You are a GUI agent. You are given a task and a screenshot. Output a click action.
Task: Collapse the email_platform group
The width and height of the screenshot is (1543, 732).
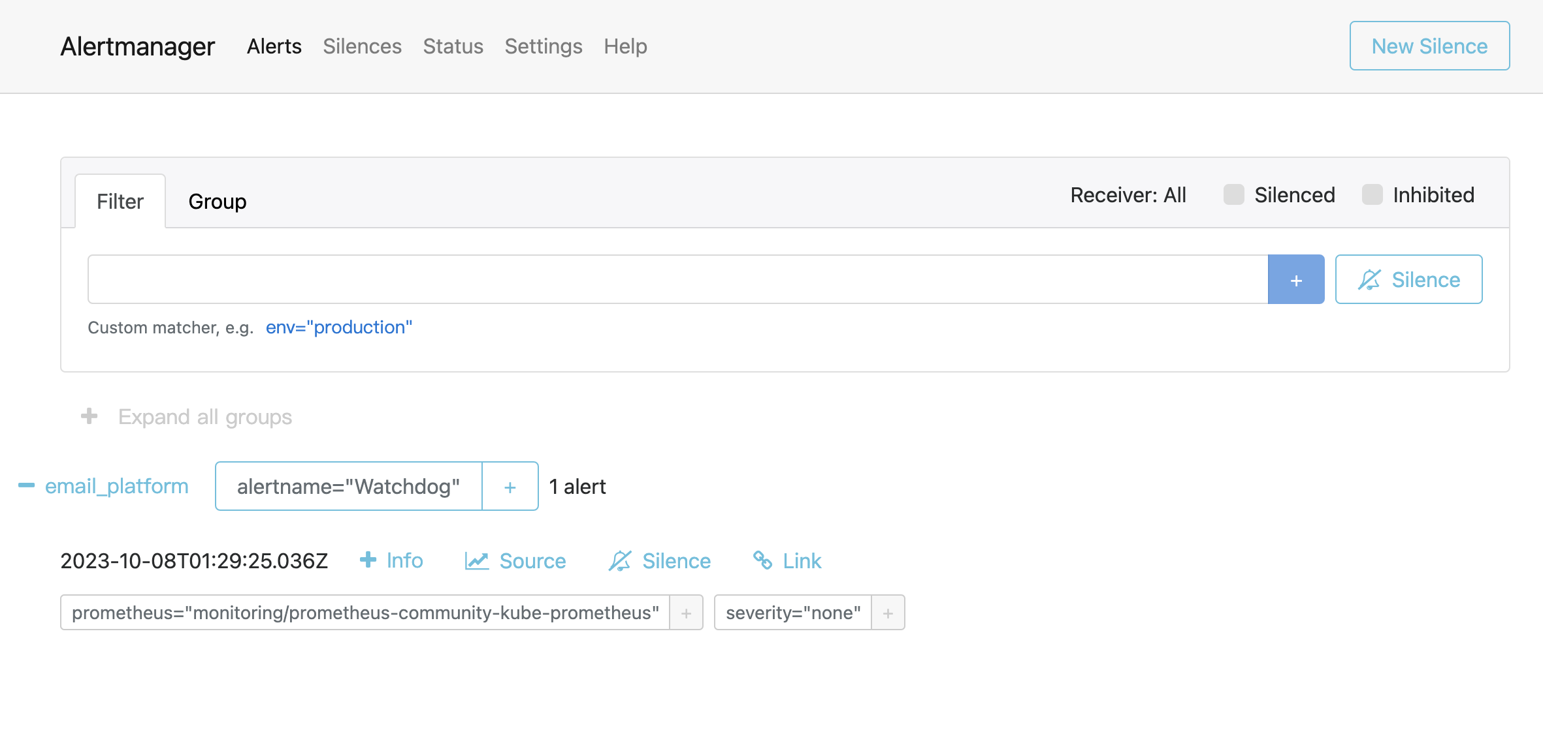[26, 485]
